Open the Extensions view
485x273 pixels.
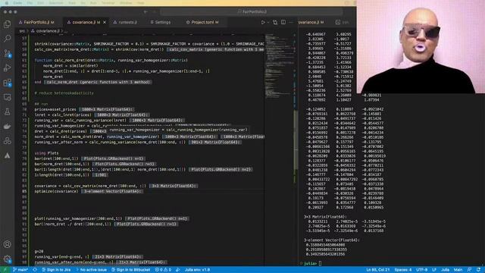click(7, 83)
